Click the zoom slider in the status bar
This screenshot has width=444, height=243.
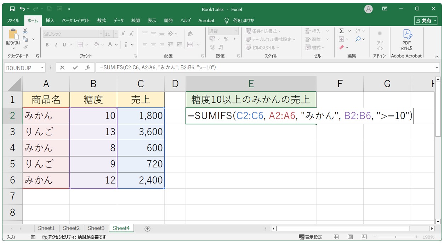pos(395,237)
